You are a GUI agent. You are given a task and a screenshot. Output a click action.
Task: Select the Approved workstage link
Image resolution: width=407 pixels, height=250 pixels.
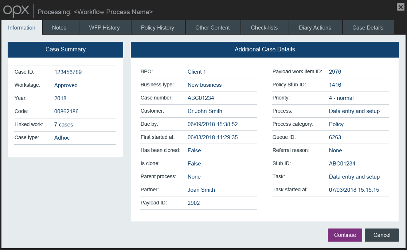(66, 85)
